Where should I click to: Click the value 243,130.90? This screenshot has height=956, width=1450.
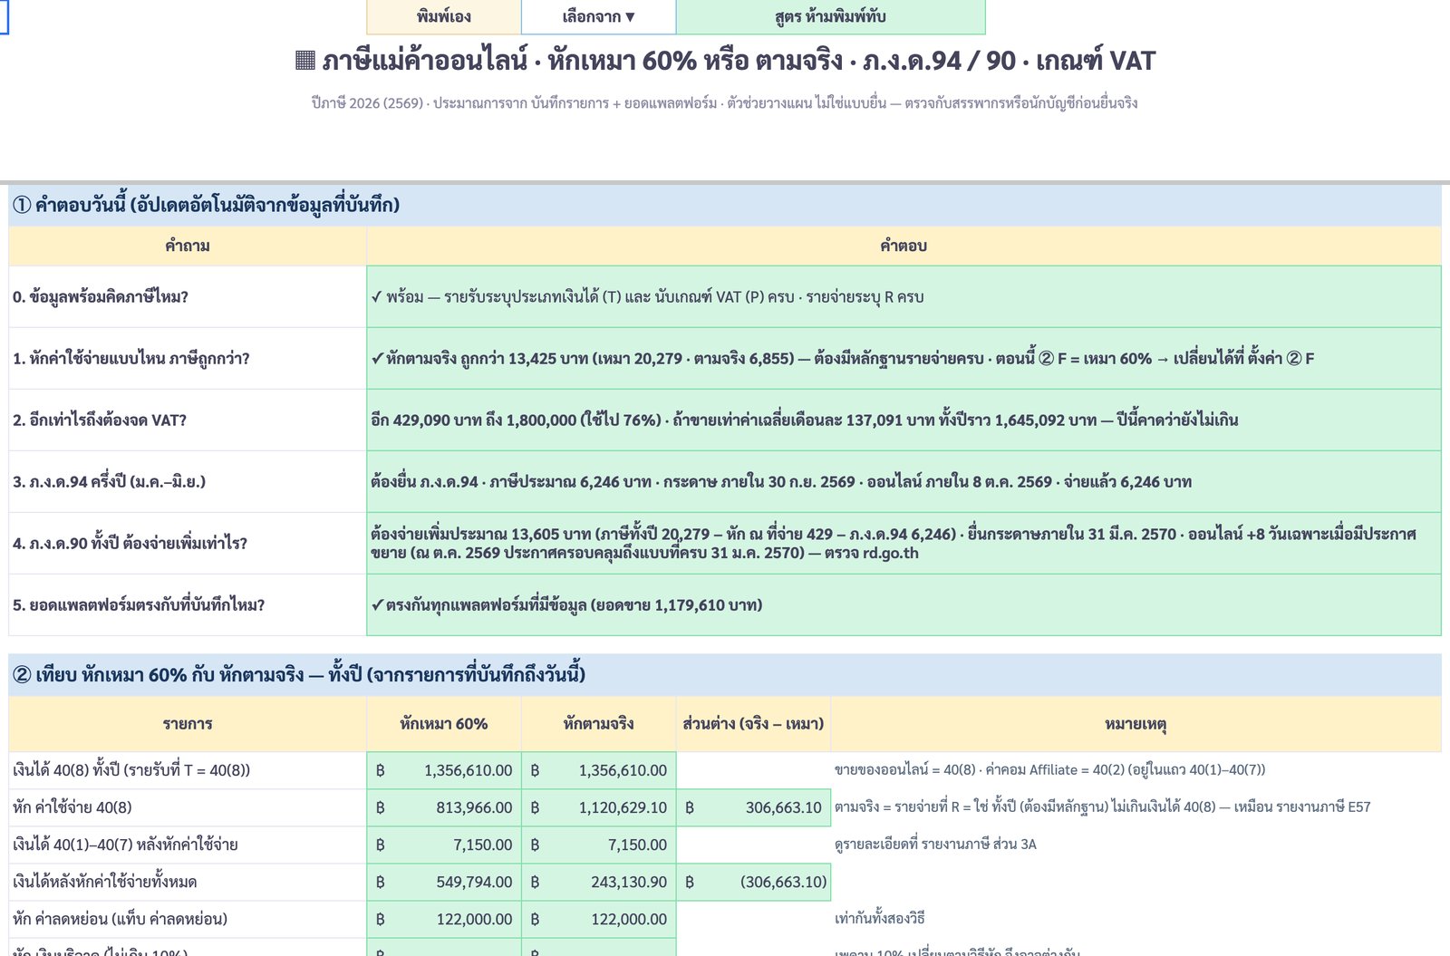[x=599, y=882]
